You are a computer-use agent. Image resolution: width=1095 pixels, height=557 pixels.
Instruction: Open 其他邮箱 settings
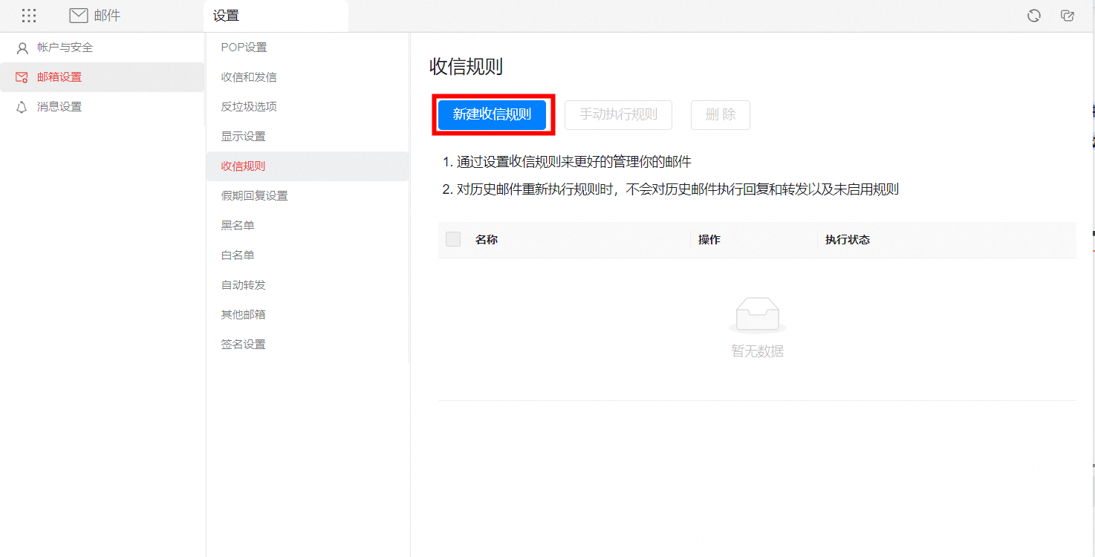(x=308, y=315)
